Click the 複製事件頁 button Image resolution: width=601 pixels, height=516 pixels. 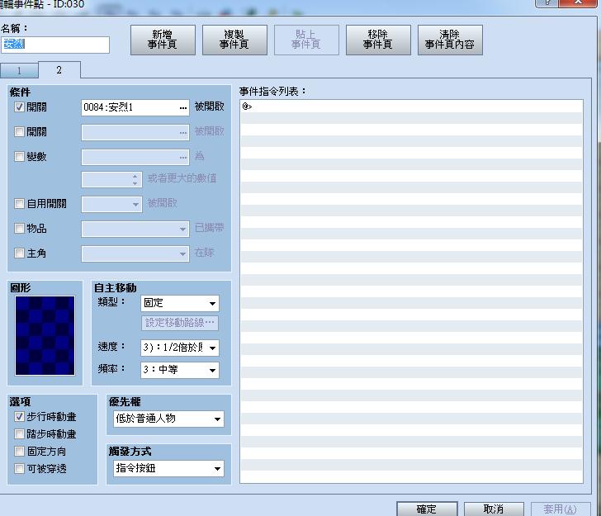click(234, 40)
